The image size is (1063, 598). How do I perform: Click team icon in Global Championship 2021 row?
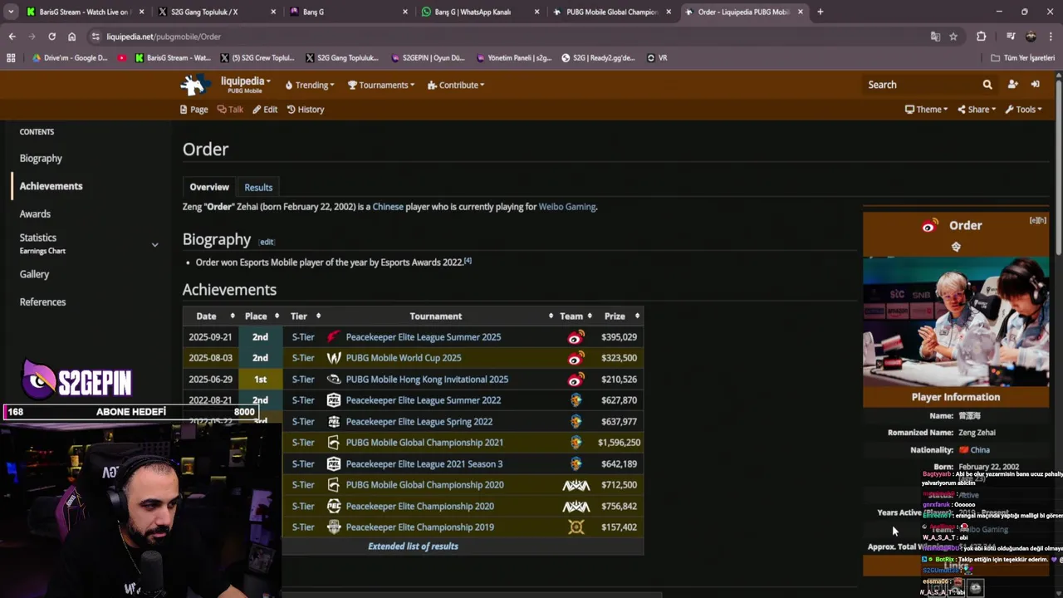576,443
